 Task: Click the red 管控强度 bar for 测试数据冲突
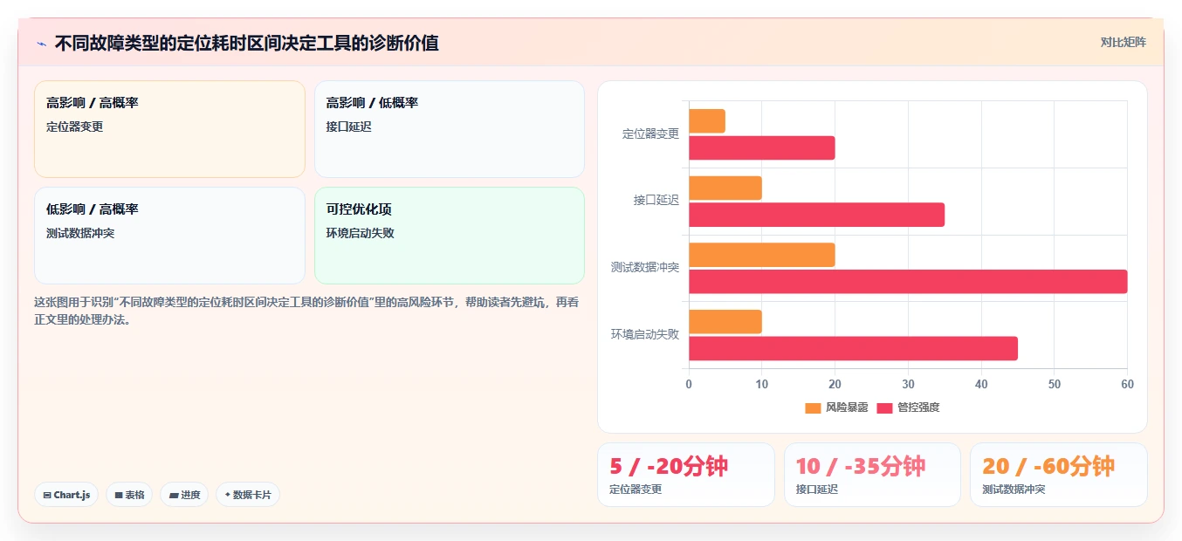tap(908, 282)
